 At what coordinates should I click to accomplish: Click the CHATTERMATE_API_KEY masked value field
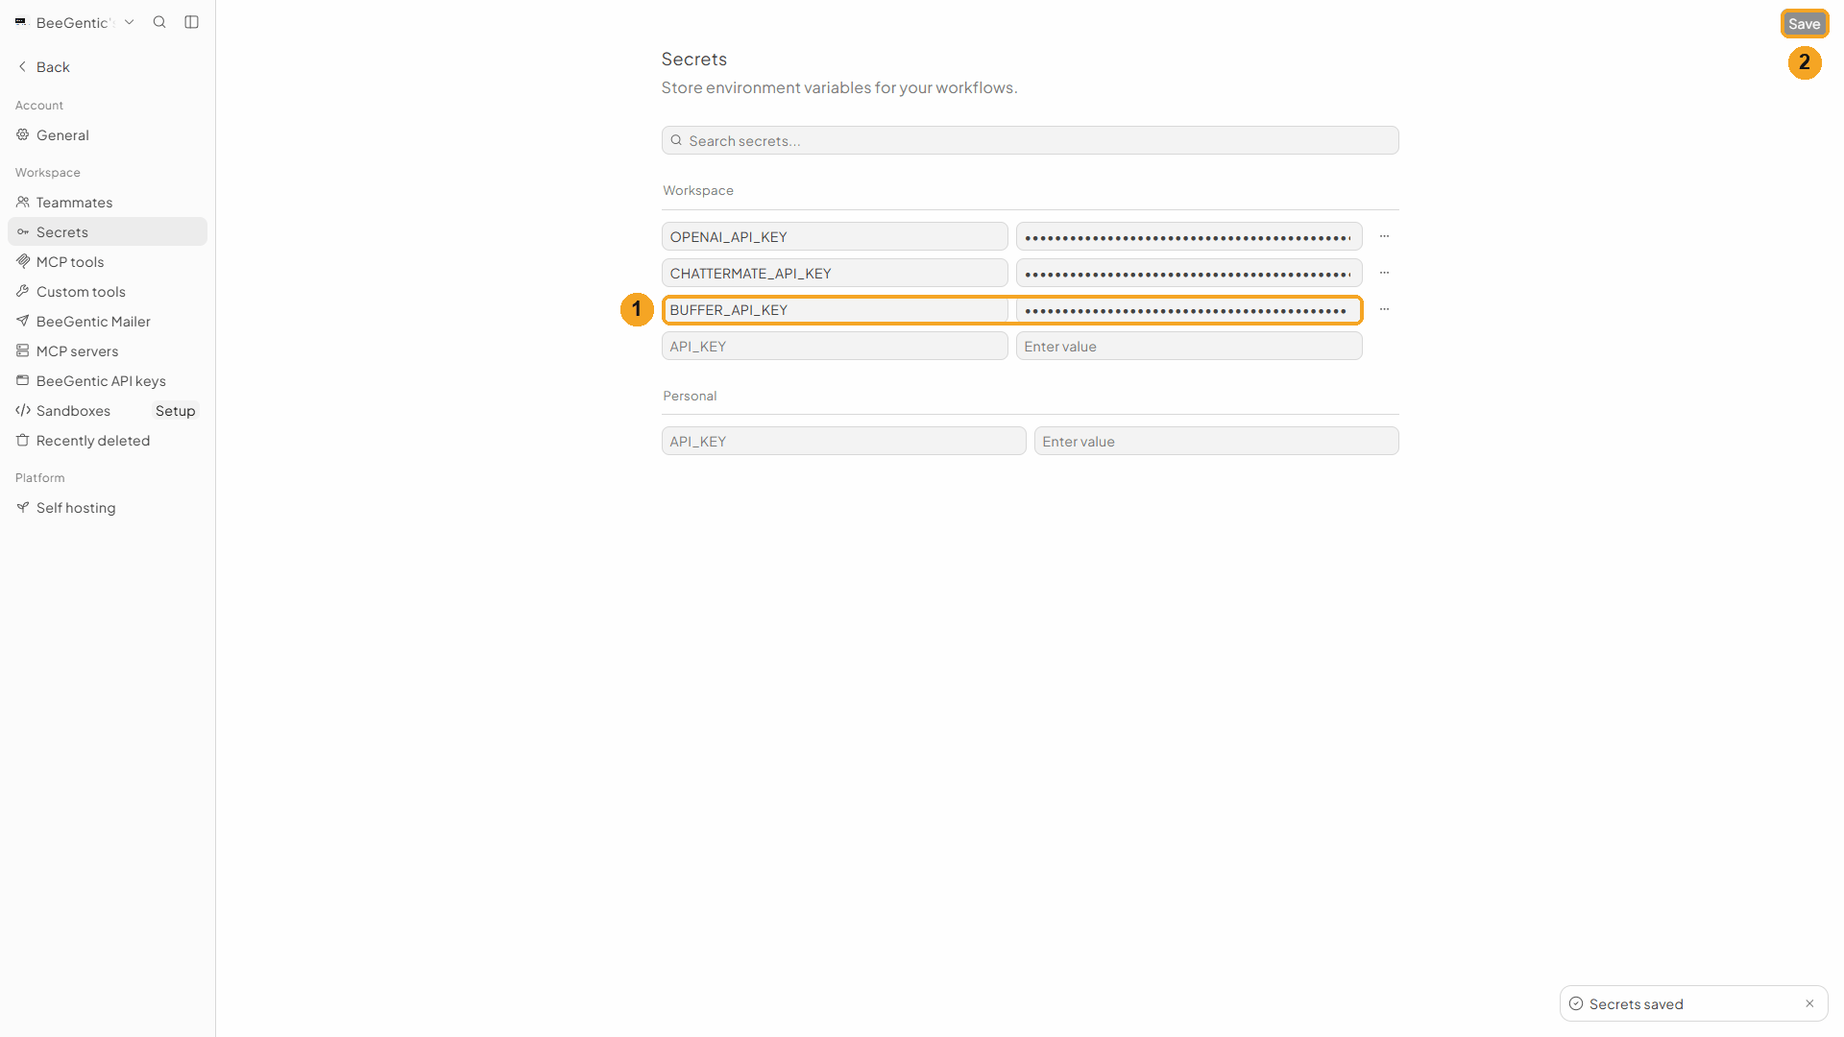click(x=1189, y=273)
